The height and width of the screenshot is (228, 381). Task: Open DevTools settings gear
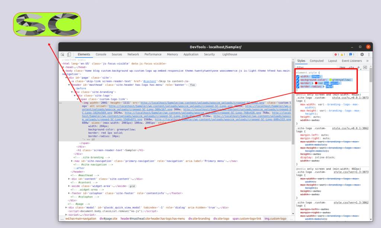(362, 55)
